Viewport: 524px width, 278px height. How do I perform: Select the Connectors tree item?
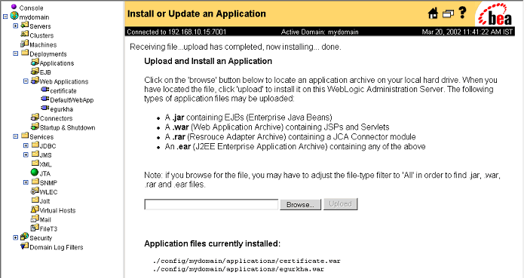[56, 118]
